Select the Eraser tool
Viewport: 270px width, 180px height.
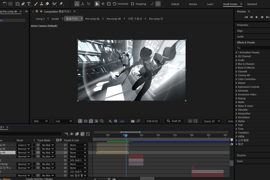click(x=47, y=4)
